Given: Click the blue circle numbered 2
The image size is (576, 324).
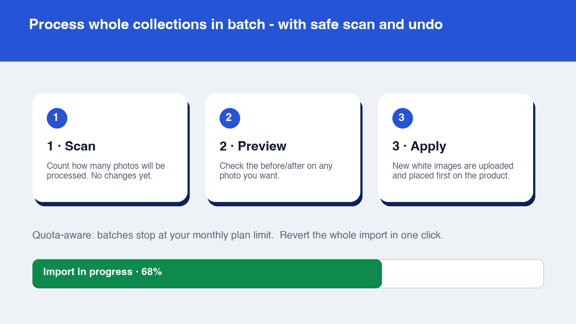Looking at the screenshot, I should (x=230, y=118).
